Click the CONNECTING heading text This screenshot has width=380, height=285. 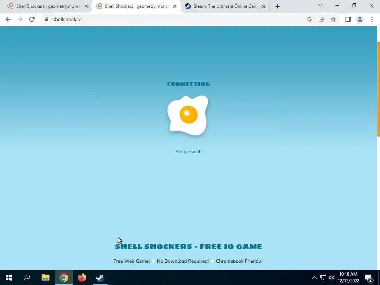[x=189, y=84]
